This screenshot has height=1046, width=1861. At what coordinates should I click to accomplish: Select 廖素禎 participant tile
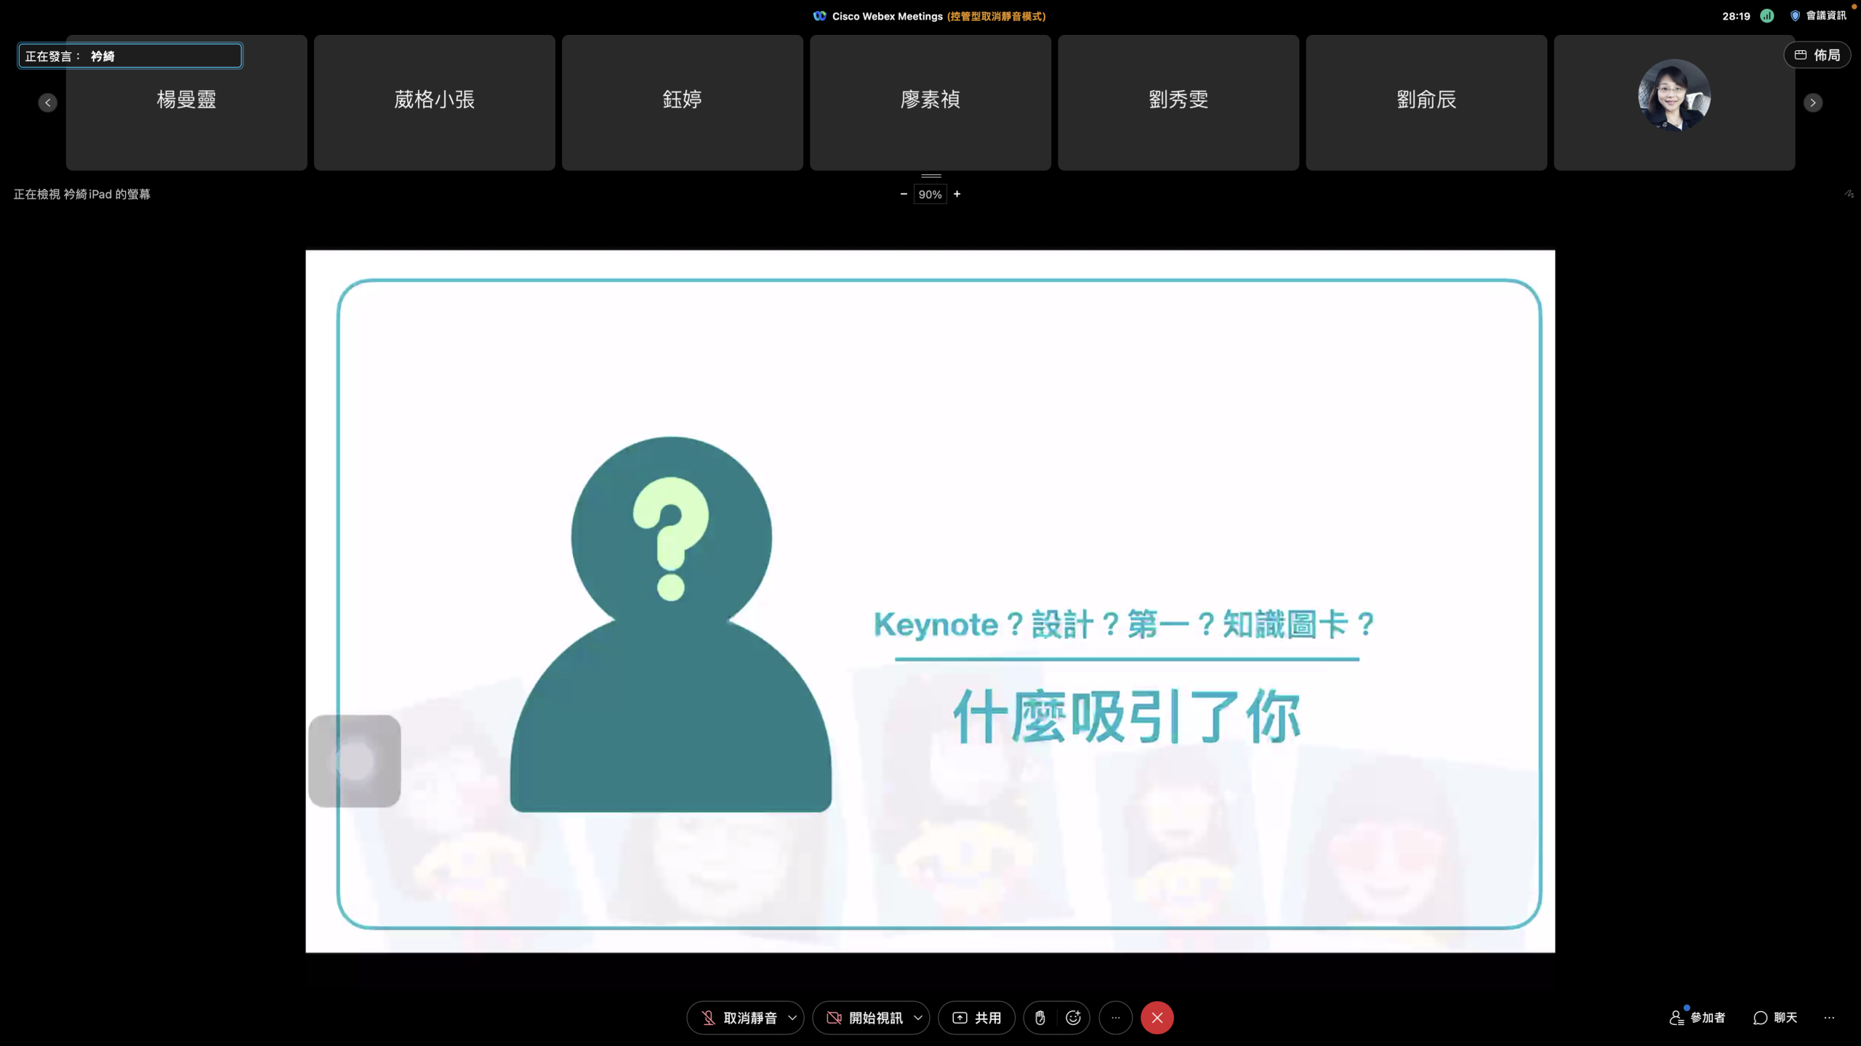[930, 102]
